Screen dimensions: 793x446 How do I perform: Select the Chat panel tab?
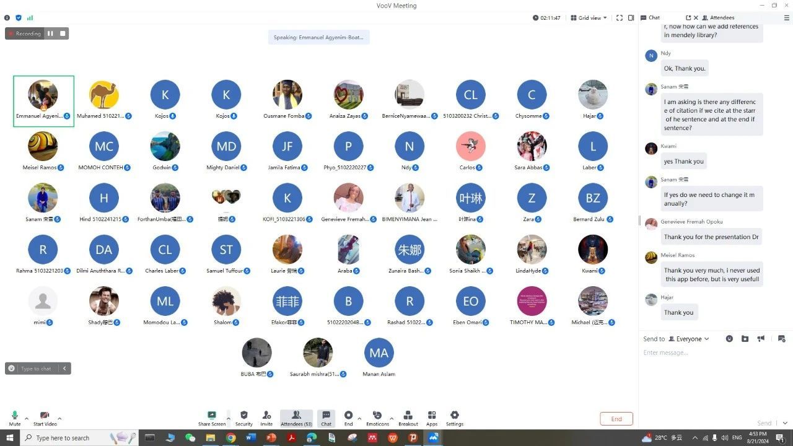click(x=654, y=18)
